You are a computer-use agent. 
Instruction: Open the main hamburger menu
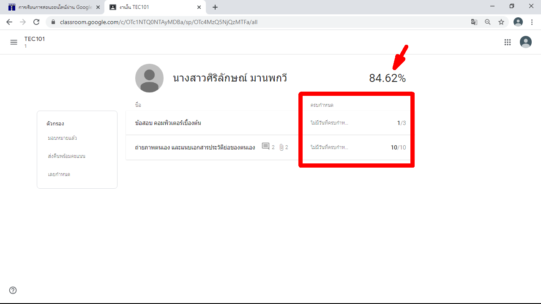(x=14, y=42)
